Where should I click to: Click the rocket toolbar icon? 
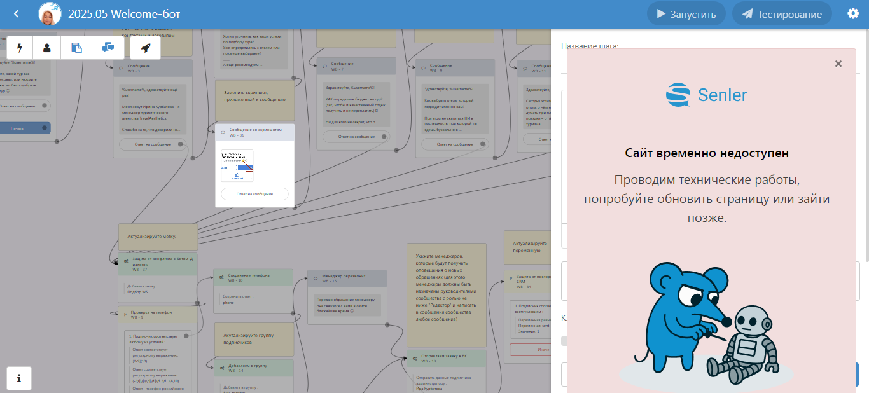click(x=146, y=48)
